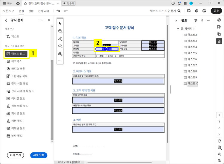Select the 이메일 필드 element
Screen dimensions: 224x164
[16, 128]
